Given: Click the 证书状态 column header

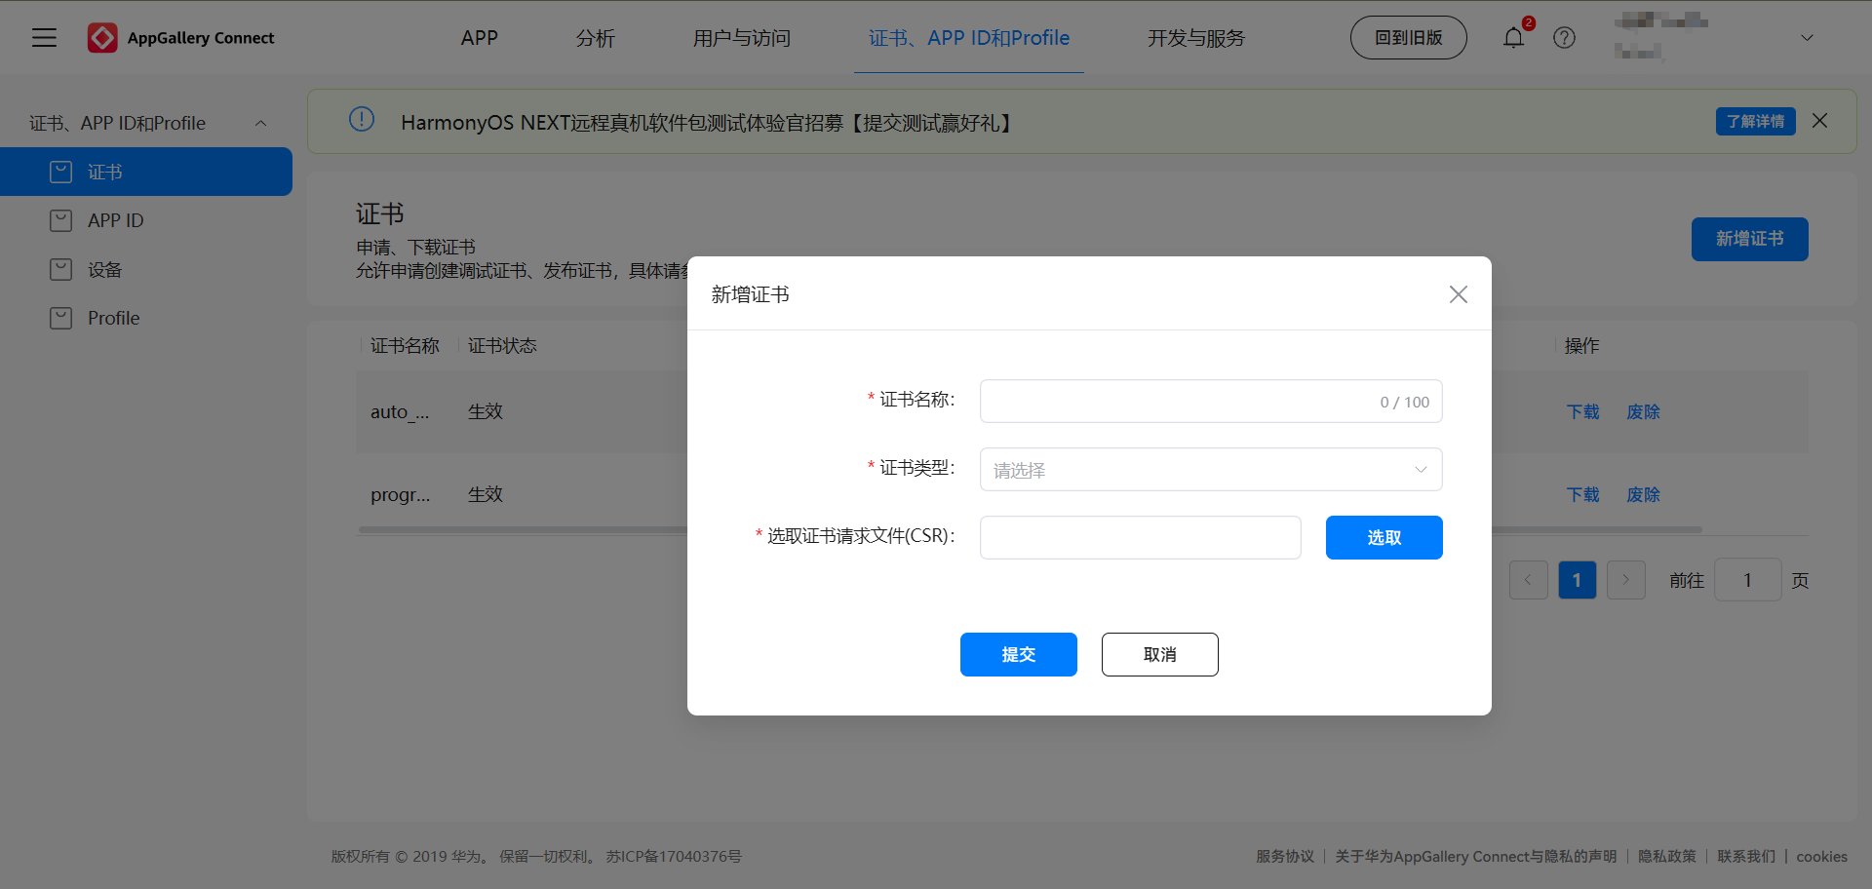Looking at the screenshot, I should pyautogui.click(x=502, y=346).
